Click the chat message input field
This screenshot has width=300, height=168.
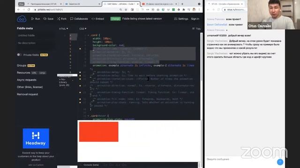(241, 159)
